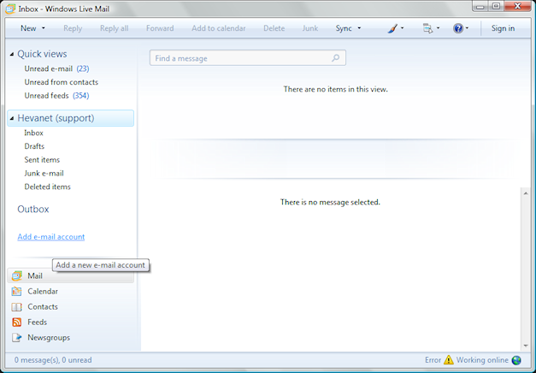
Task: Click the search magnifier icon
Action: coord(336,58)
